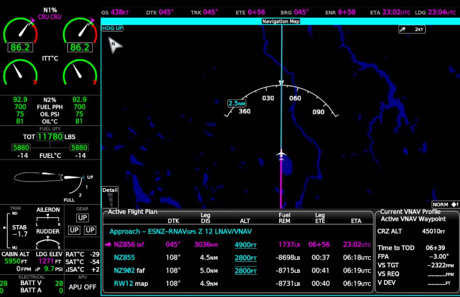The image size is (460, 297).
Task: Switch to the Navigation Map tab
Action: 281,21
